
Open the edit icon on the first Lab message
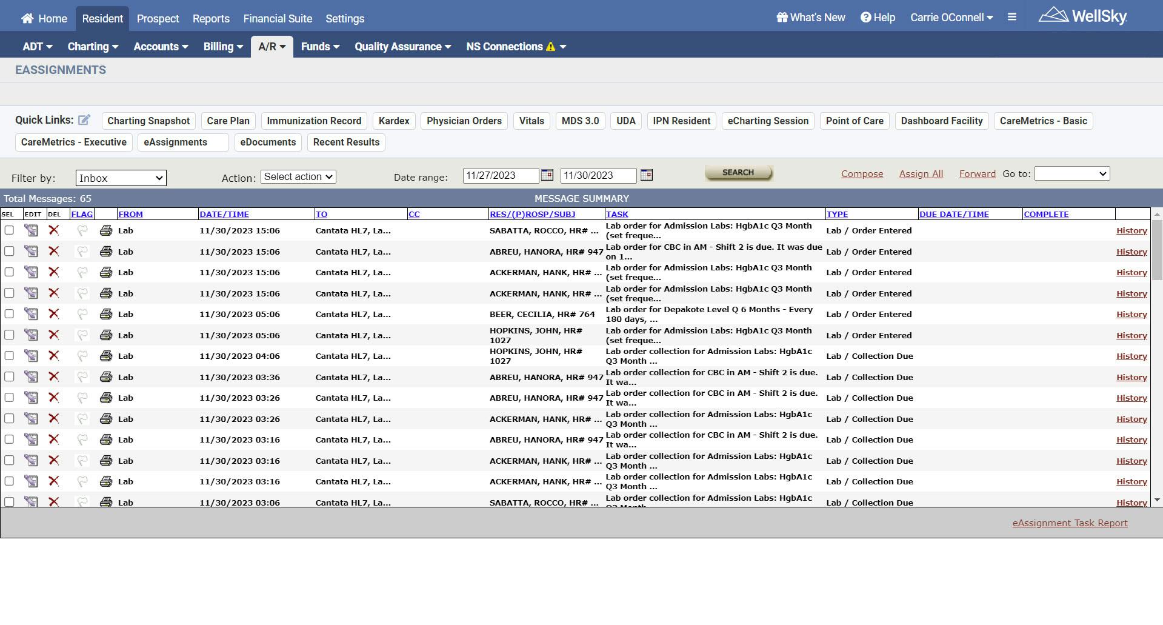(32, 230)
